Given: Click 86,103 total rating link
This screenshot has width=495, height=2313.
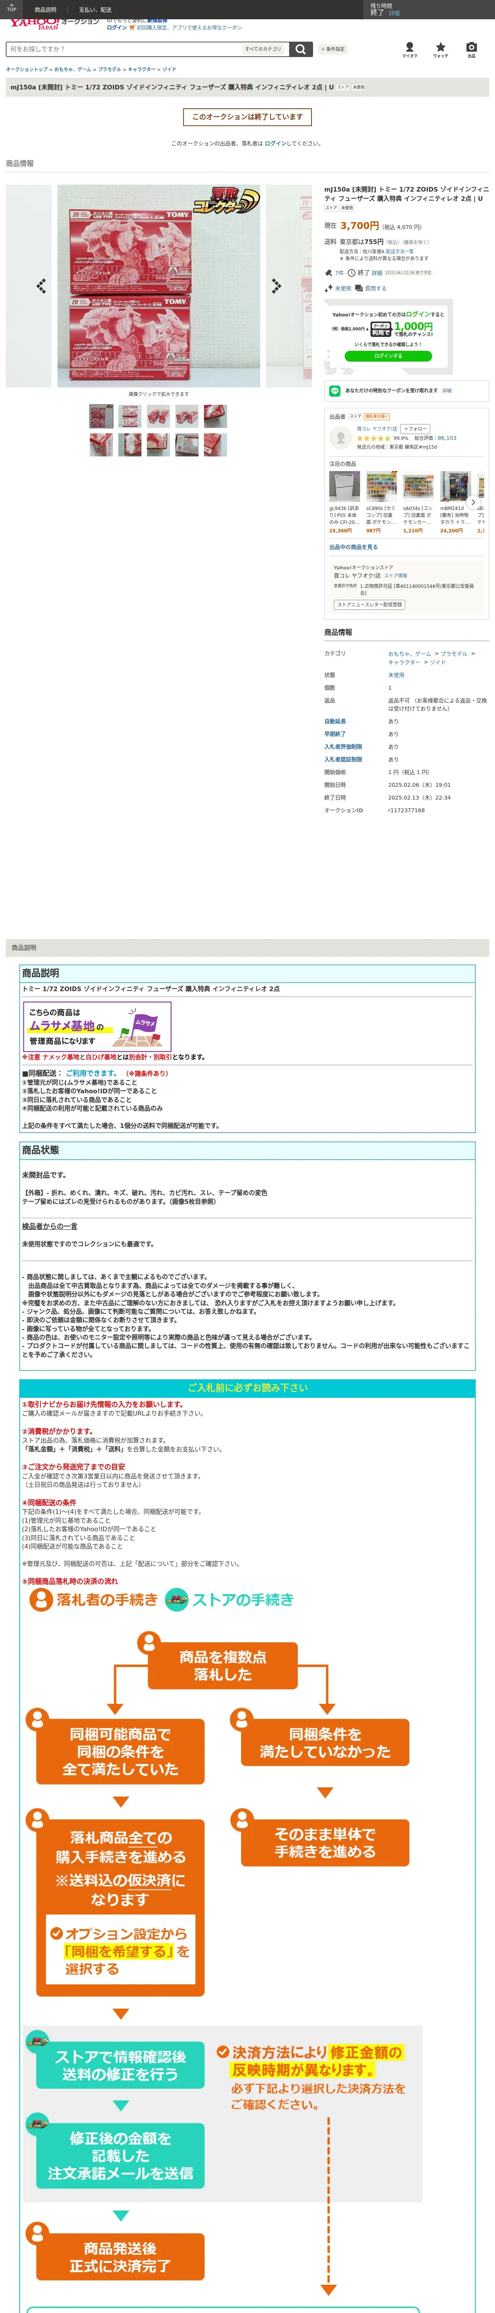Looking at the screenshot, I should [x=446, y=438].
